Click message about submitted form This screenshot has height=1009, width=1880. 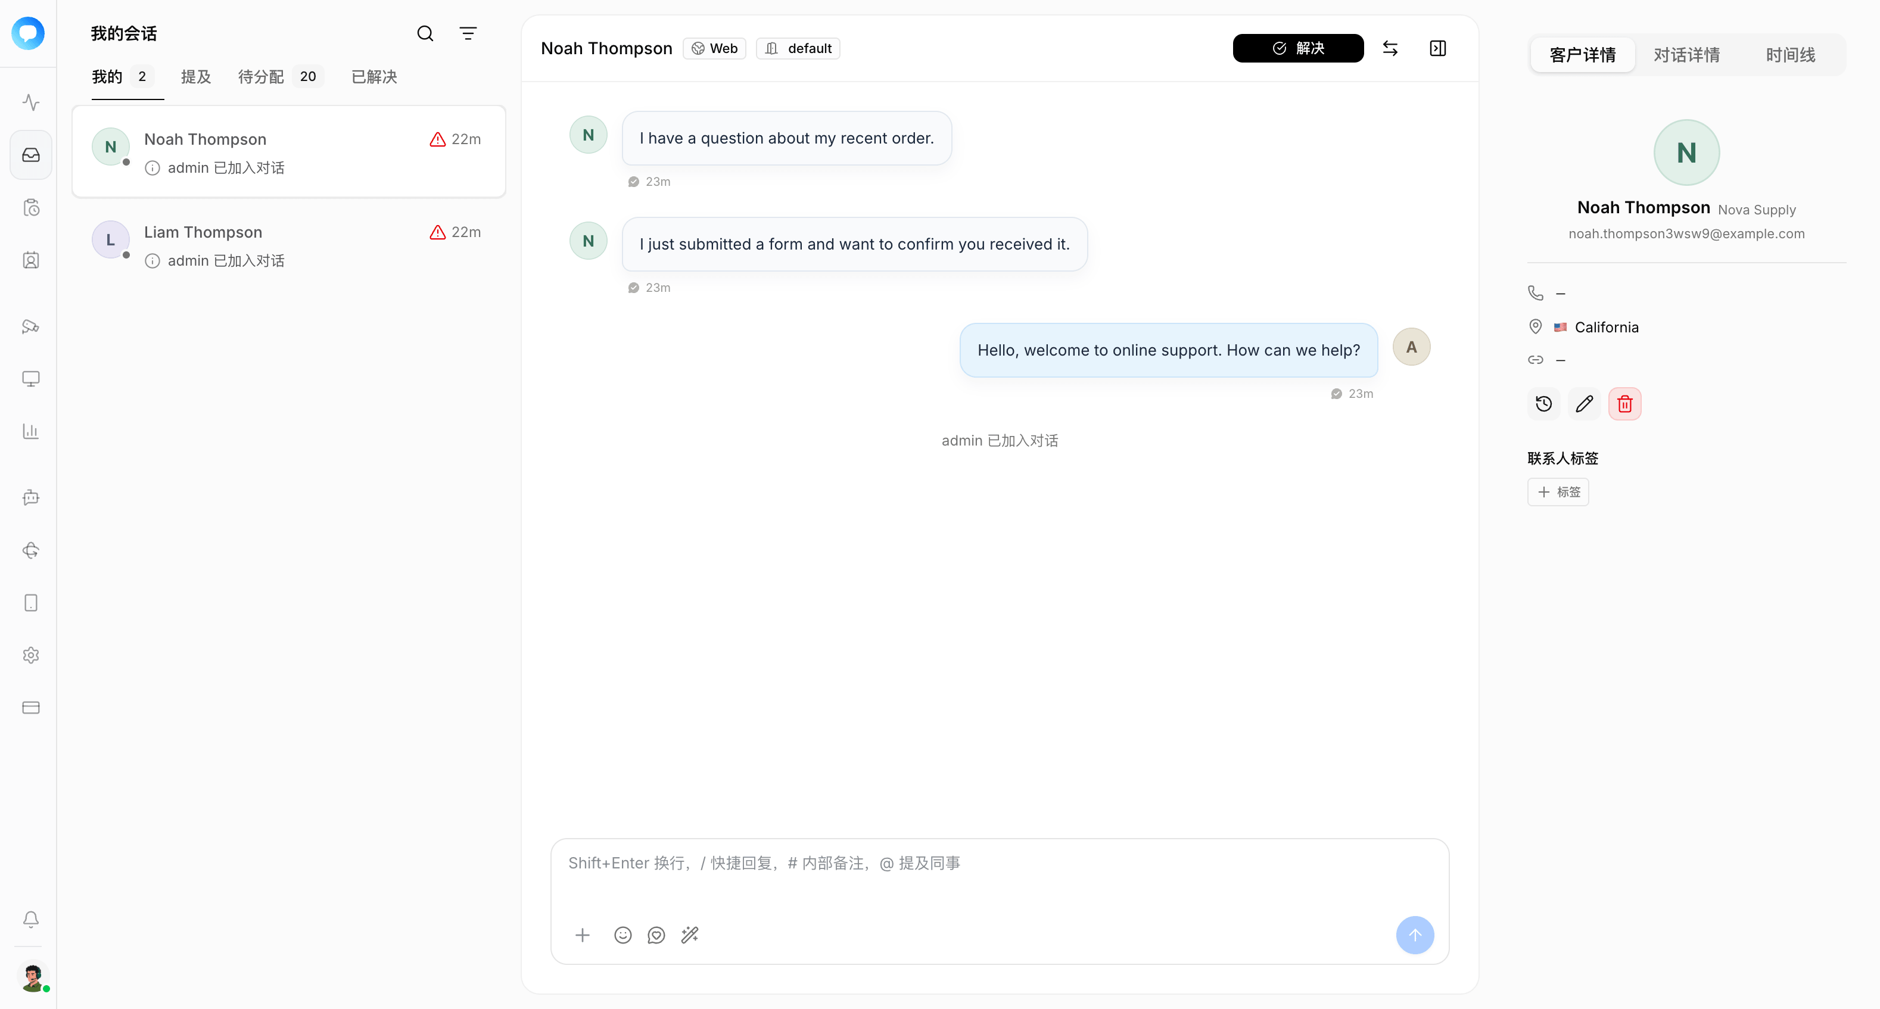coord(854,244)
